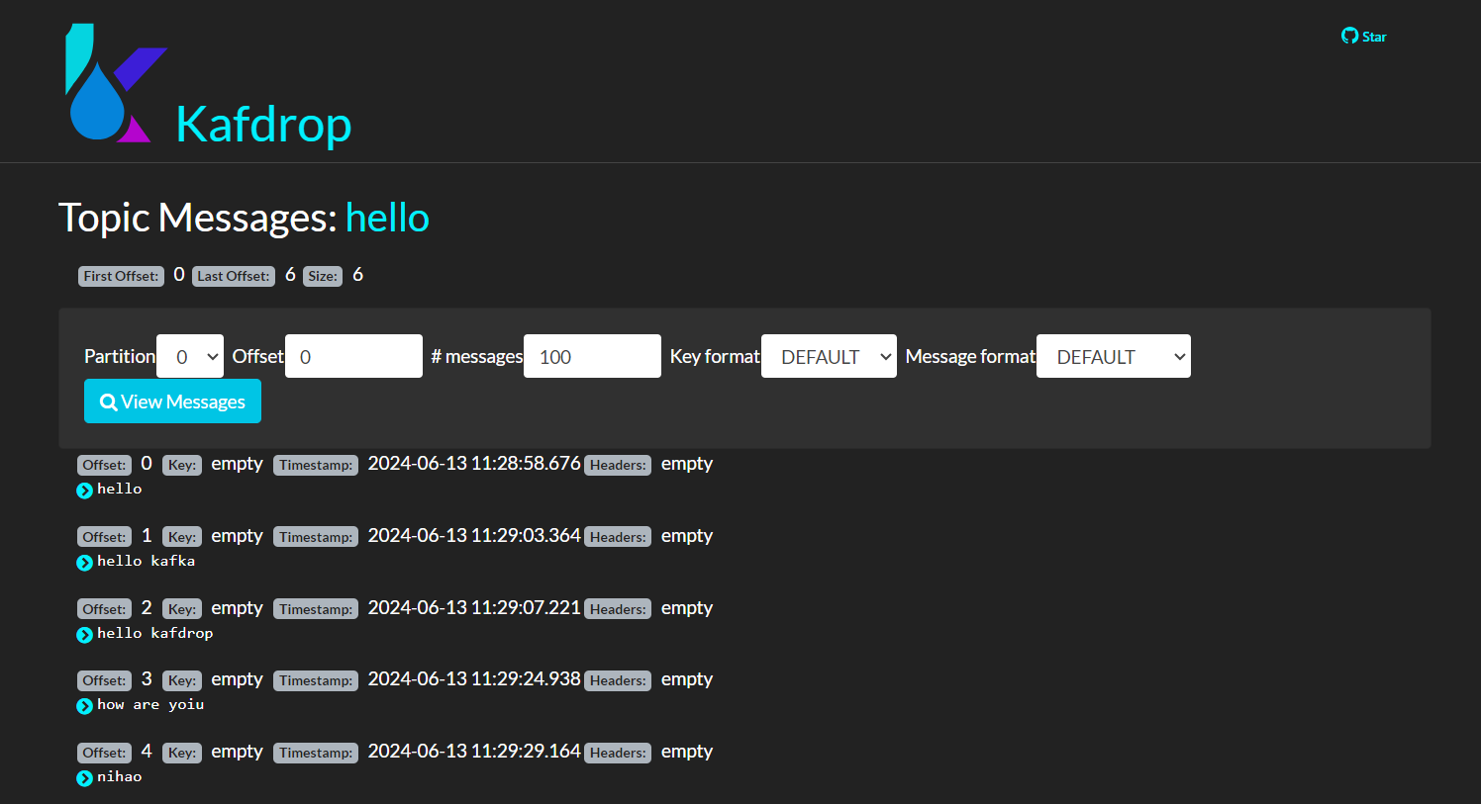Expand the 'nihao' message arrow icon
The width and height of the screenshot is (1481, 804).
click(85, 778)
